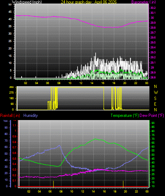
Task: Click the 75 value on temperature axis
Action: [153, 135]
